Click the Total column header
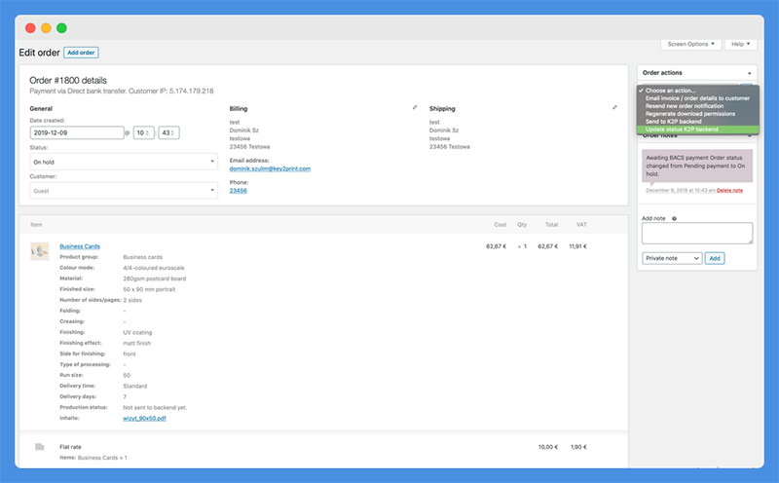 pos(551,225)
